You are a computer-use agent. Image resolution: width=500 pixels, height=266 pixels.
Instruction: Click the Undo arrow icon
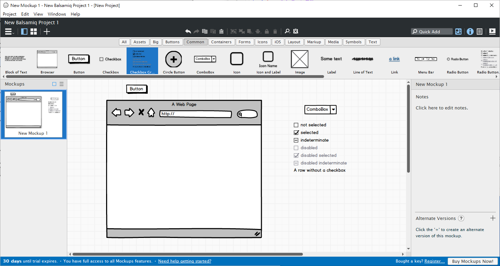click(x=188, y=32)
